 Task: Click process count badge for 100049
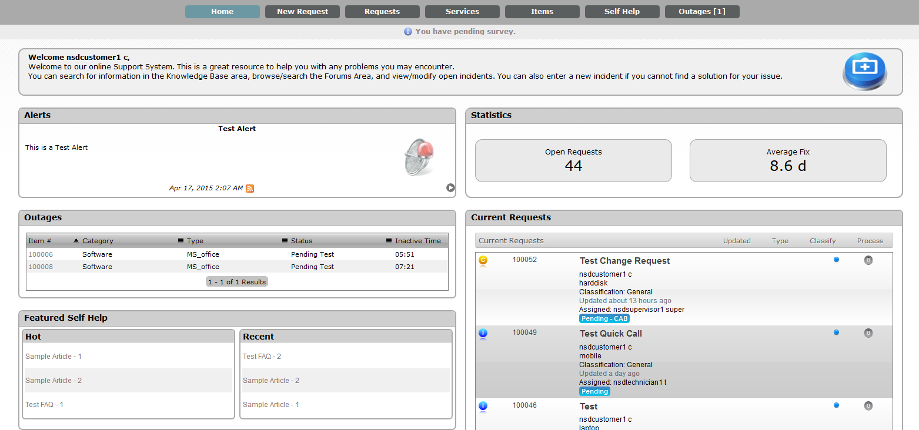pos(868,333)
